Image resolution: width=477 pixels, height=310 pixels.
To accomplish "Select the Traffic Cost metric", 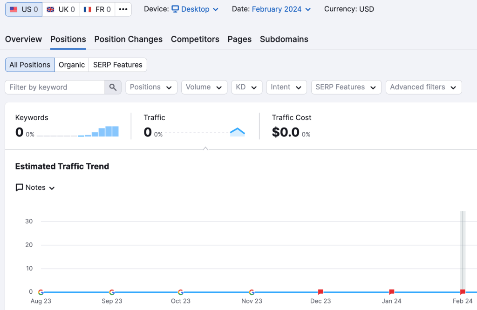I will [x=291, y=127].
